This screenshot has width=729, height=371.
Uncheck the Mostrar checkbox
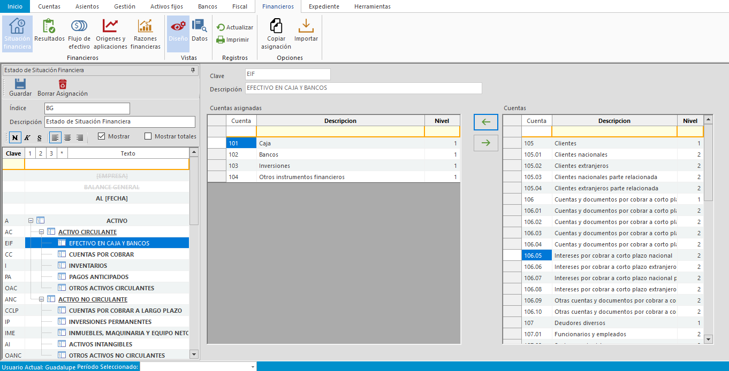pyautogui.click(x=102, y=136)
